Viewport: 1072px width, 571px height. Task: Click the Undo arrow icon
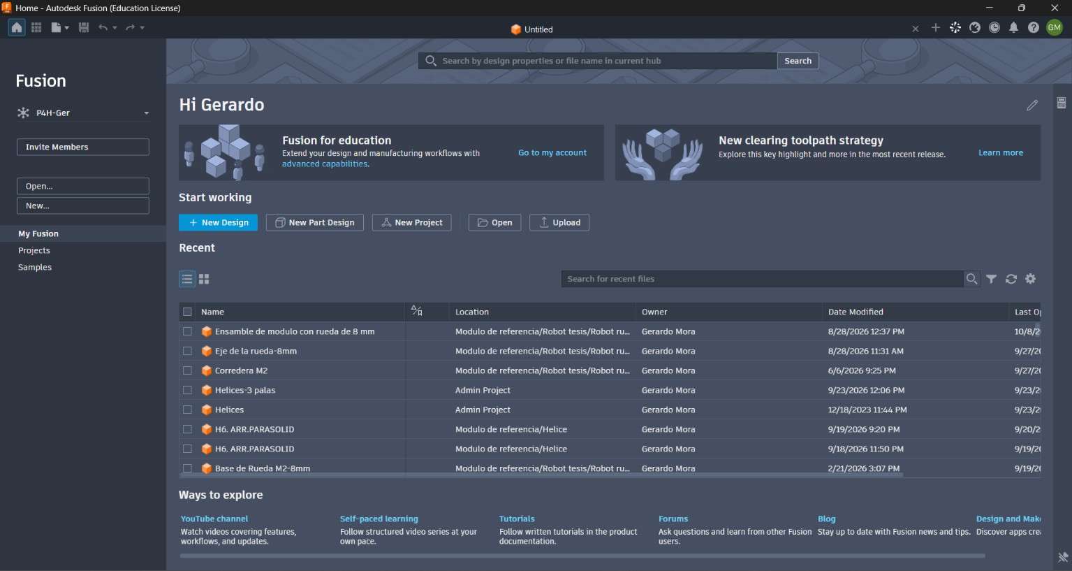(x=103, y=27)
